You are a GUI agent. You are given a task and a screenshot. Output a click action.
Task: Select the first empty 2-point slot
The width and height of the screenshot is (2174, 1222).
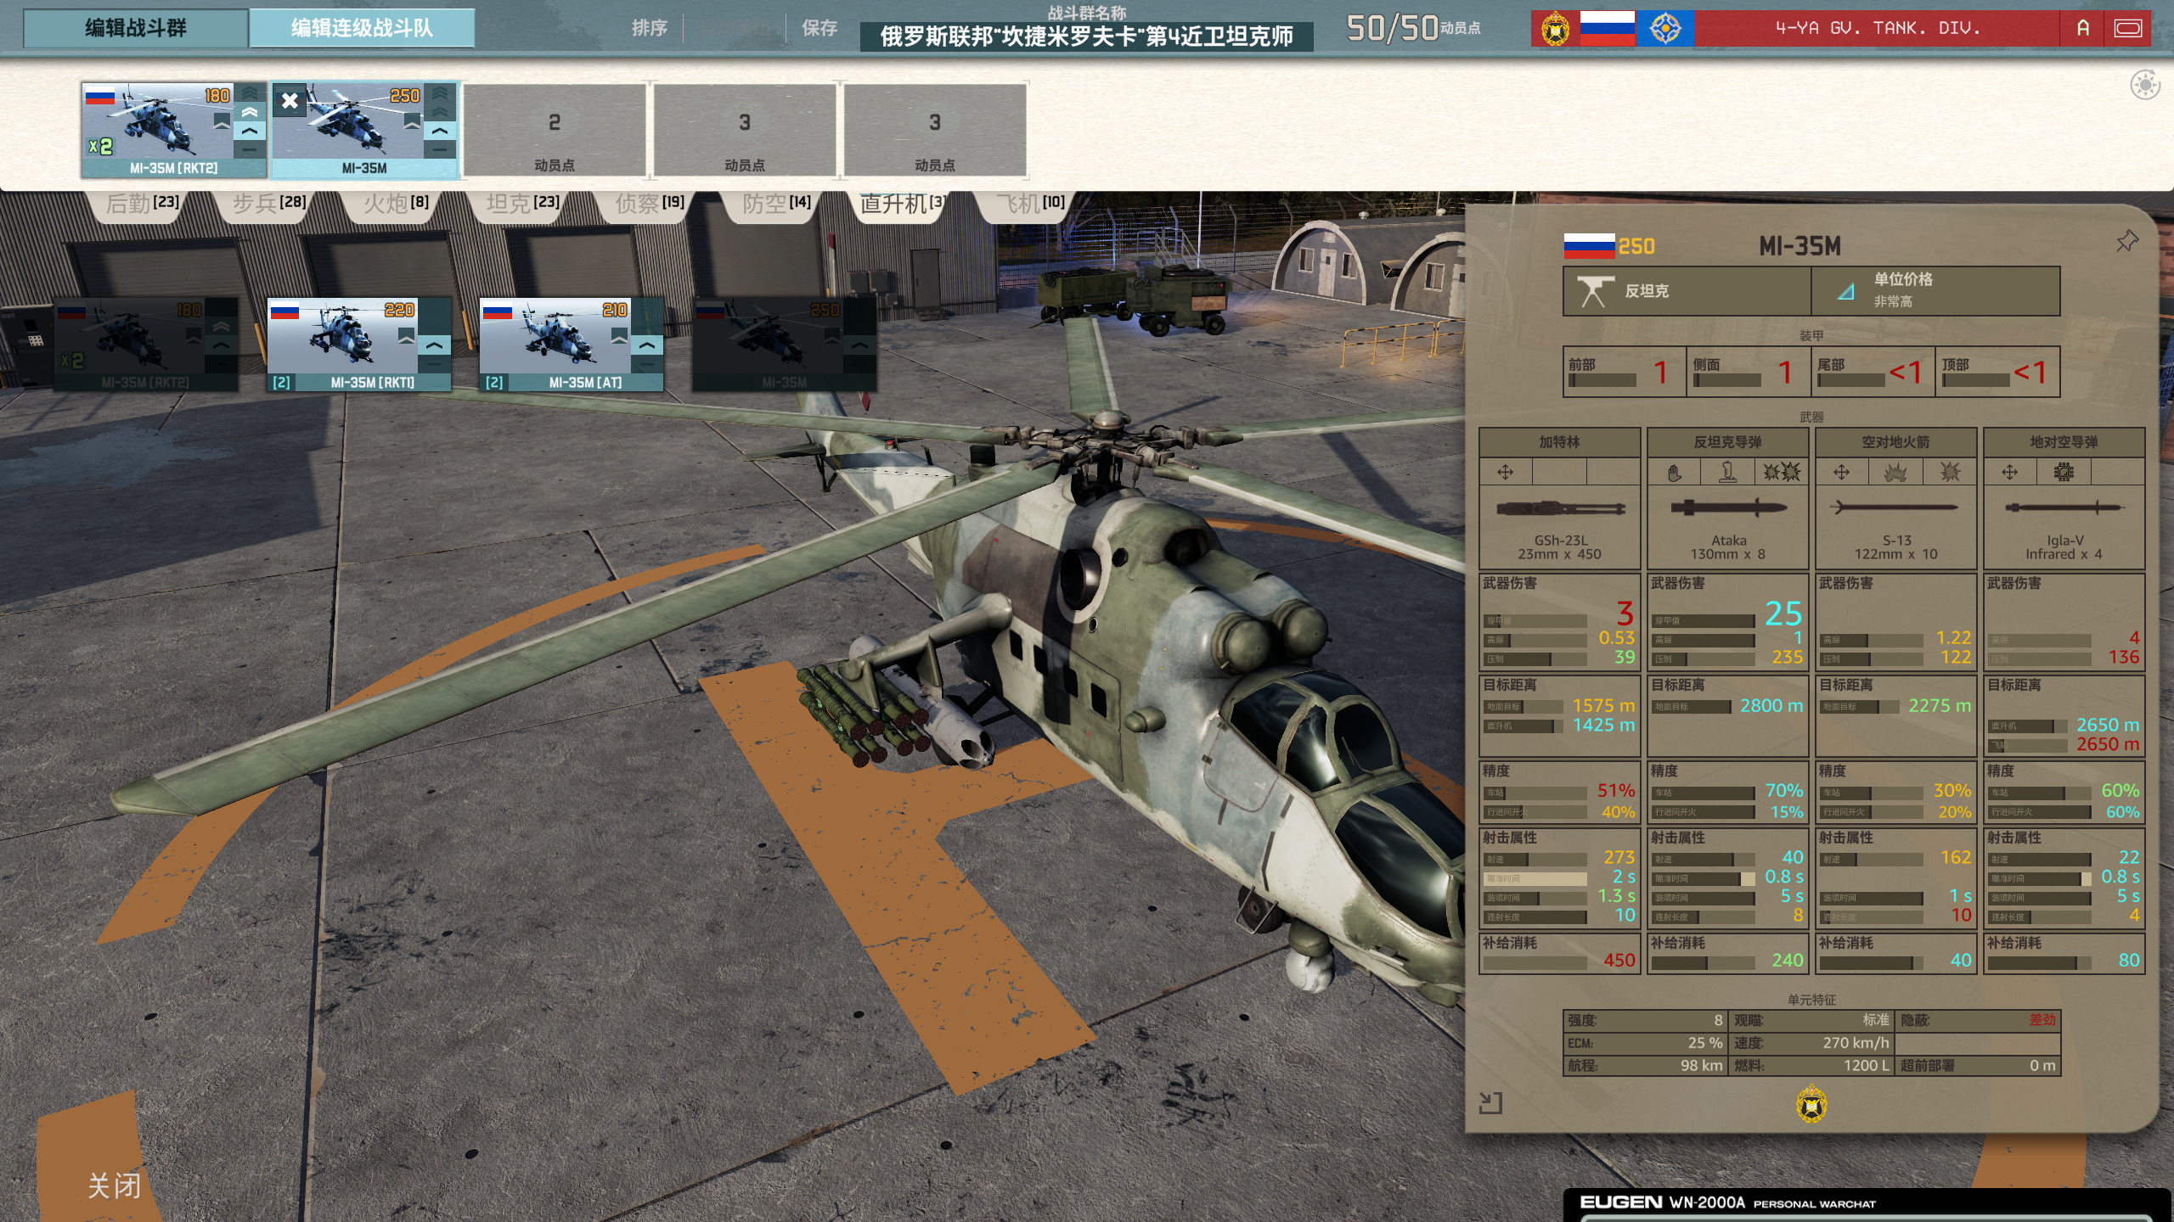tap(555, 130)
